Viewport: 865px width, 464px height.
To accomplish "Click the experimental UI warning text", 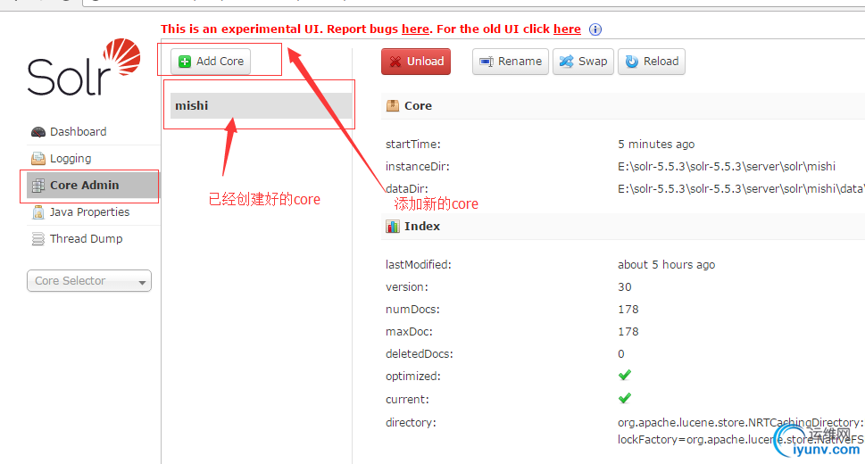I will 370,29.
